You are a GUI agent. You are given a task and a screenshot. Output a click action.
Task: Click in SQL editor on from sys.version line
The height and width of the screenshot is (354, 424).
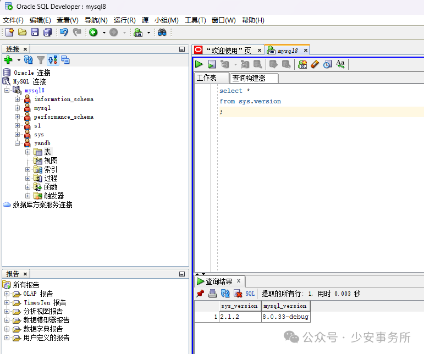[250, 101]
